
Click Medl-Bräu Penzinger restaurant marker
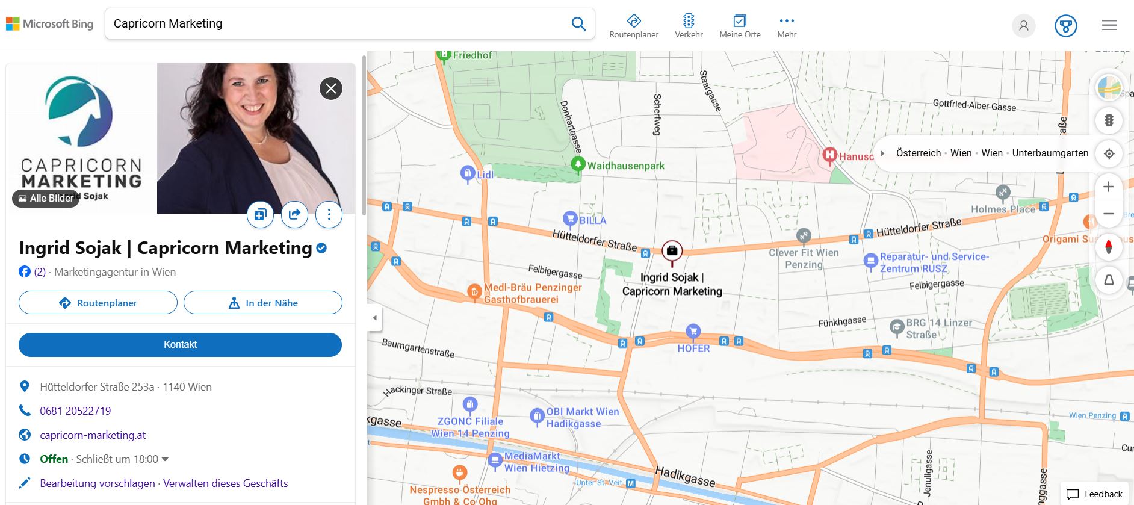(474, 292)
